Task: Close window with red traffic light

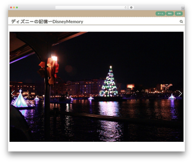Action: [11, 7]
